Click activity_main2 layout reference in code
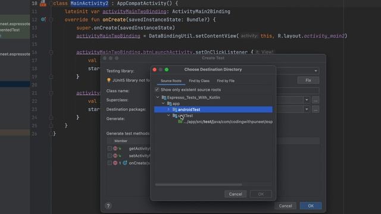Screen dimensions: 381x214 click(x=324, y=36)
